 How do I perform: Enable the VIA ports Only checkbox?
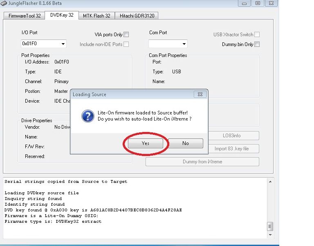coord(126,35)
